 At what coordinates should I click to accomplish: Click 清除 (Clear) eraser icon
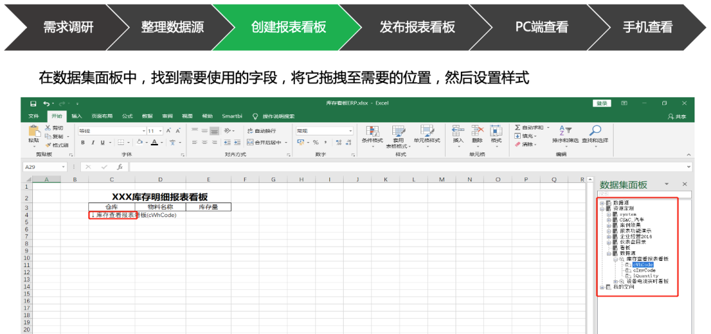tap(517, 145)
